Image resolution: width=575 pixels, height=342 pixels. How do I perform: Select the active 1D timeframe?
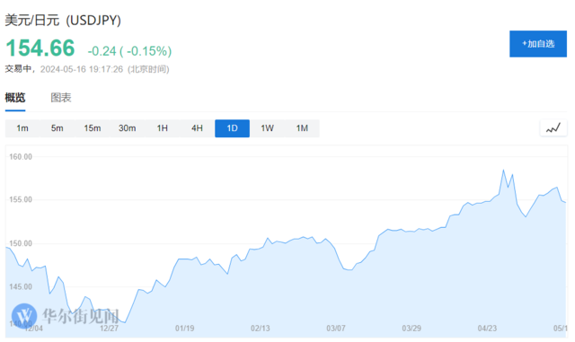(x=232, y=128)
